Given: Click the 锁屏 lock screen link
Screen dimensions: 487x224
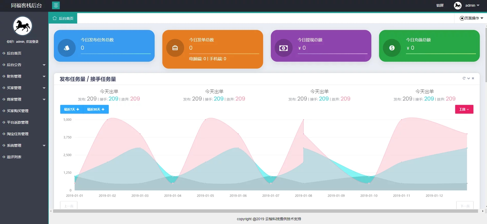Looking at the screenshot, I should click(440, 5).
